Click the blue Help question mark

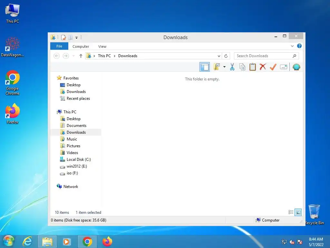click(299, 46)
